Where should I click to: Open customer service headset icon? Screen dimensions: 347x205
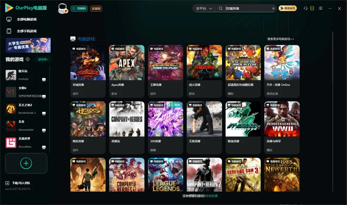[x=306, y=8]
